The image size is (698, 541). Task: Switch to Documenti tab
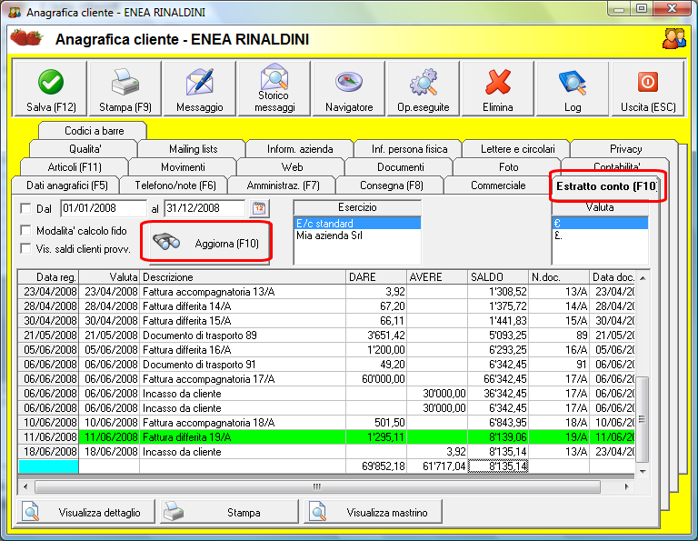click(400, 167)
